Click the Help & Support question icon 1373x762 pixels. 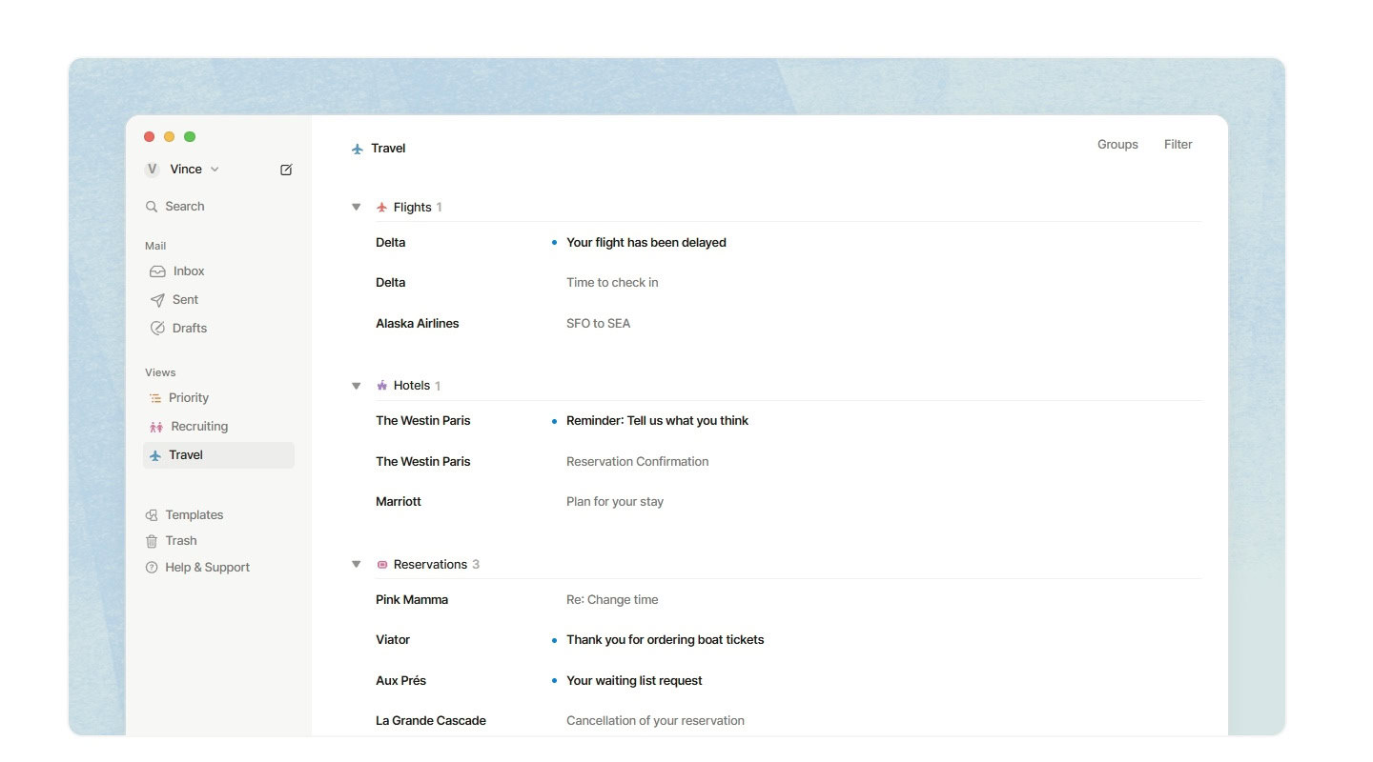pyautogui.click(x=152, y=567)
